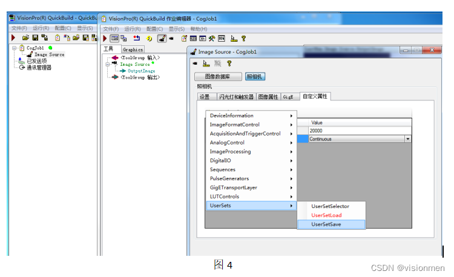Click the Image Source window title icon
The width and height of the screenshot is (454, 277).
pyautogui.click(x=194, y=52)
